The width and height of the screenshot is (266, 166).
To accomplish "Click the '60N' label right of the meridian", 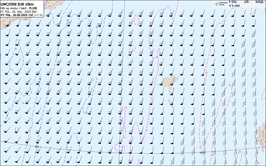I will (x=202, y=153).
